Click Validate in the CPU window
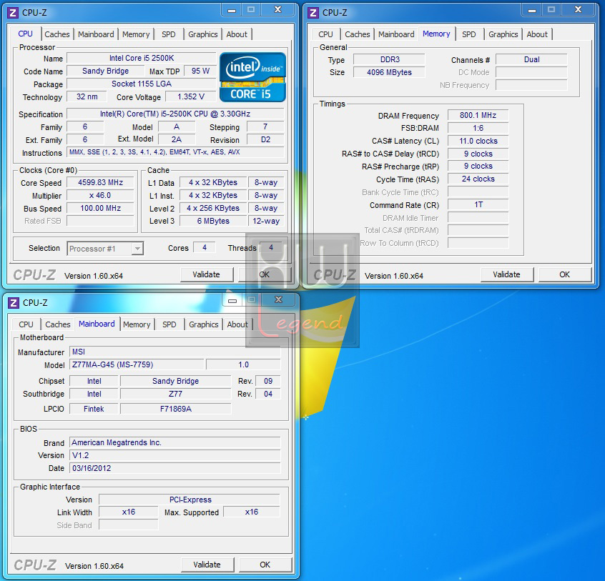 click(207, 274)
